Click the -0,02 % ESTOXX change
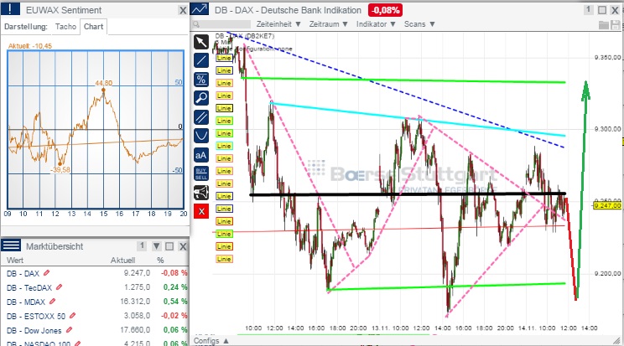This screenshot has height=346, width=624. 174,316
